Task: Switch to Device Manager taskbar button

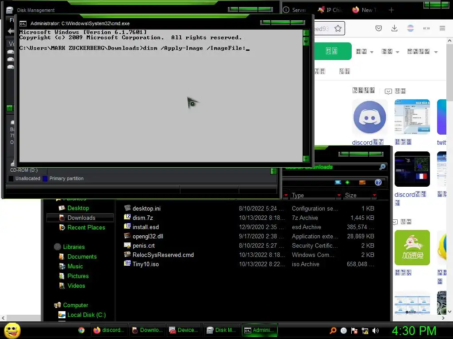Action: click(184, 330)
